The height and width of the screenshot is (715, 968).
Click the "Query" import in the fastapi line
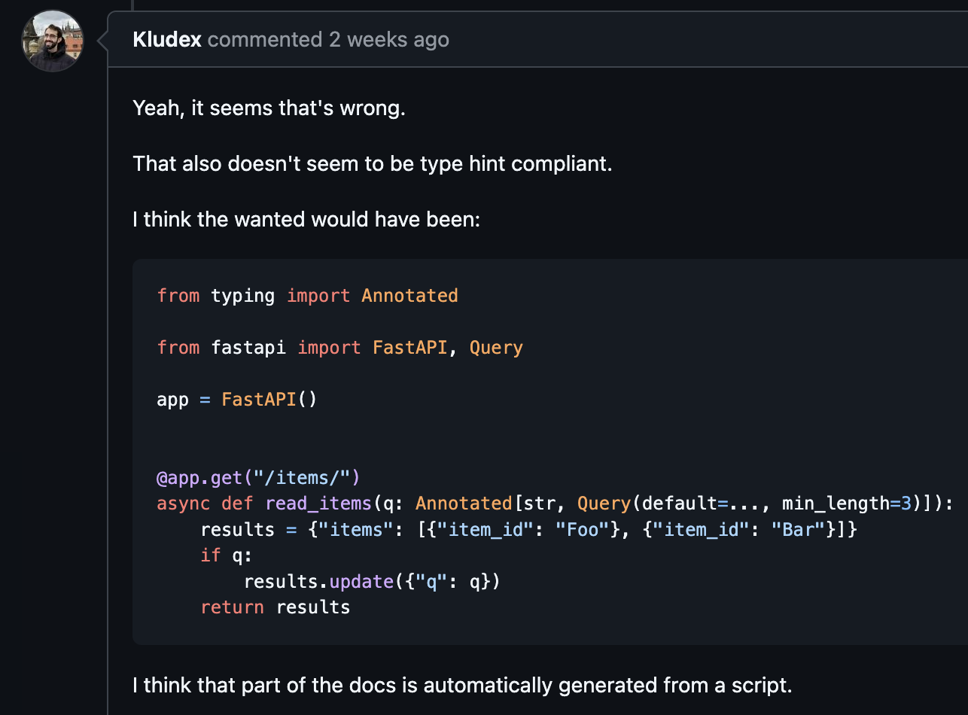pyautogui.click(x=496, y=348)
